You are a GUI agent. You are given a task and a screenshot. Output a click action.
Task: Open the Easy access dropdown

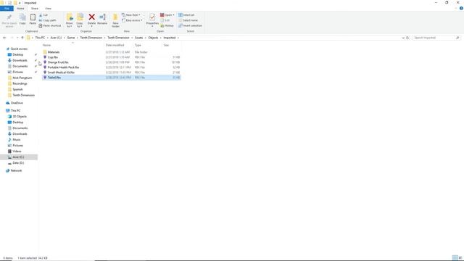(x=132, y=20)
